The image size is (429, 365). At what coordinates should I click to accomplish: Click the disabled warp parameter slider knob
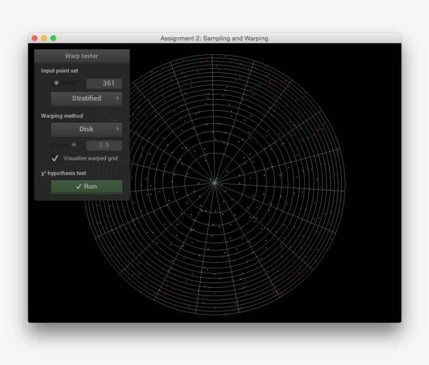point(73,145)
